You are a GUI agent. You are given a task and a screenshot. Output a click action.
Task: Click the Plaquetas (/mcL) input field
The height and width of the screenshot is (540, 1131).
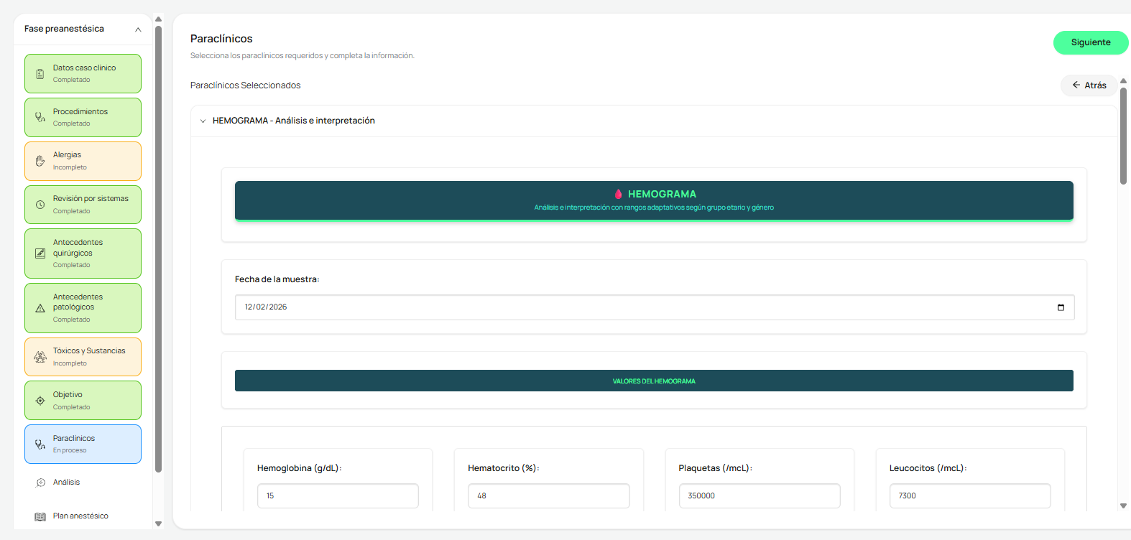[x=760, y=495]
